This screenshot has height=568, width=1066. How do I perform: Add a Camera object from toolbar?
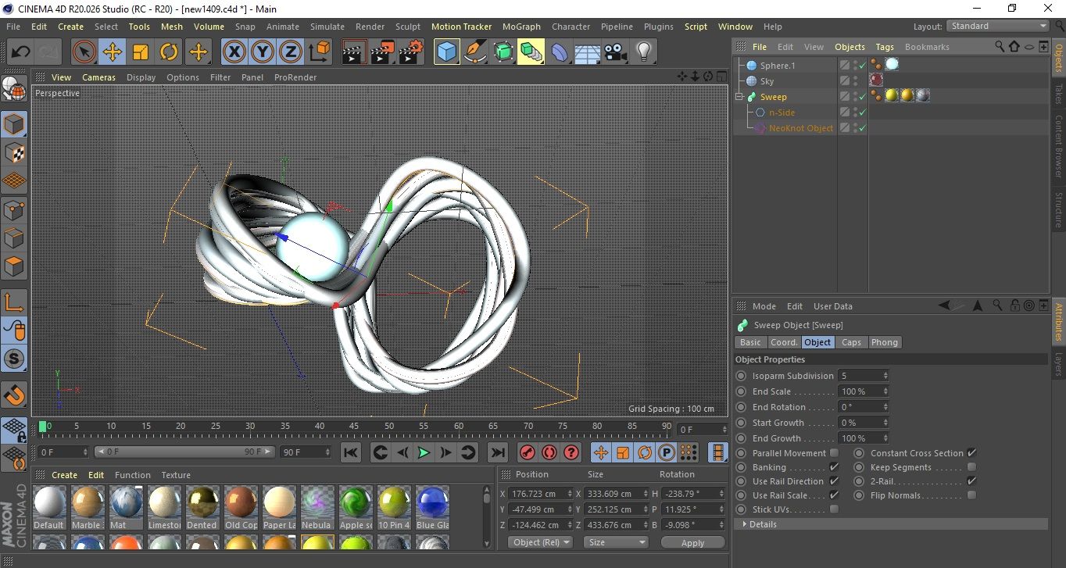pyautogui.click(x=615, y=52)
